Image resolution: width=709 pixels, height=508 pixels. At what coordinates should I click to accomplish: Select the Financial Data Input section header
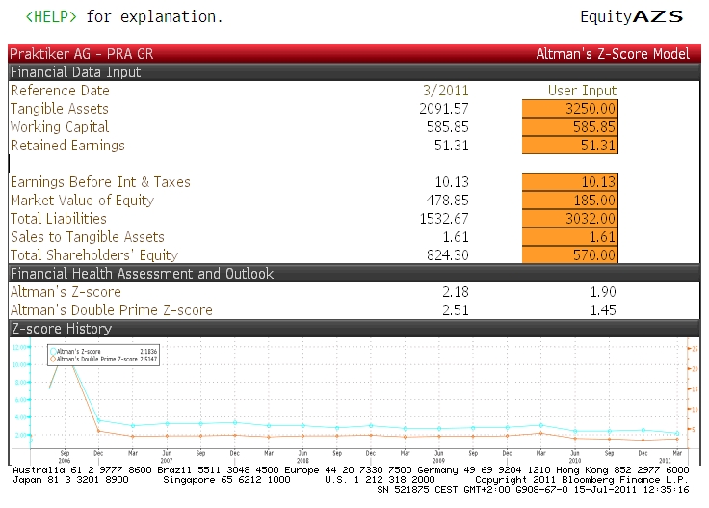[x=75, y=72]
